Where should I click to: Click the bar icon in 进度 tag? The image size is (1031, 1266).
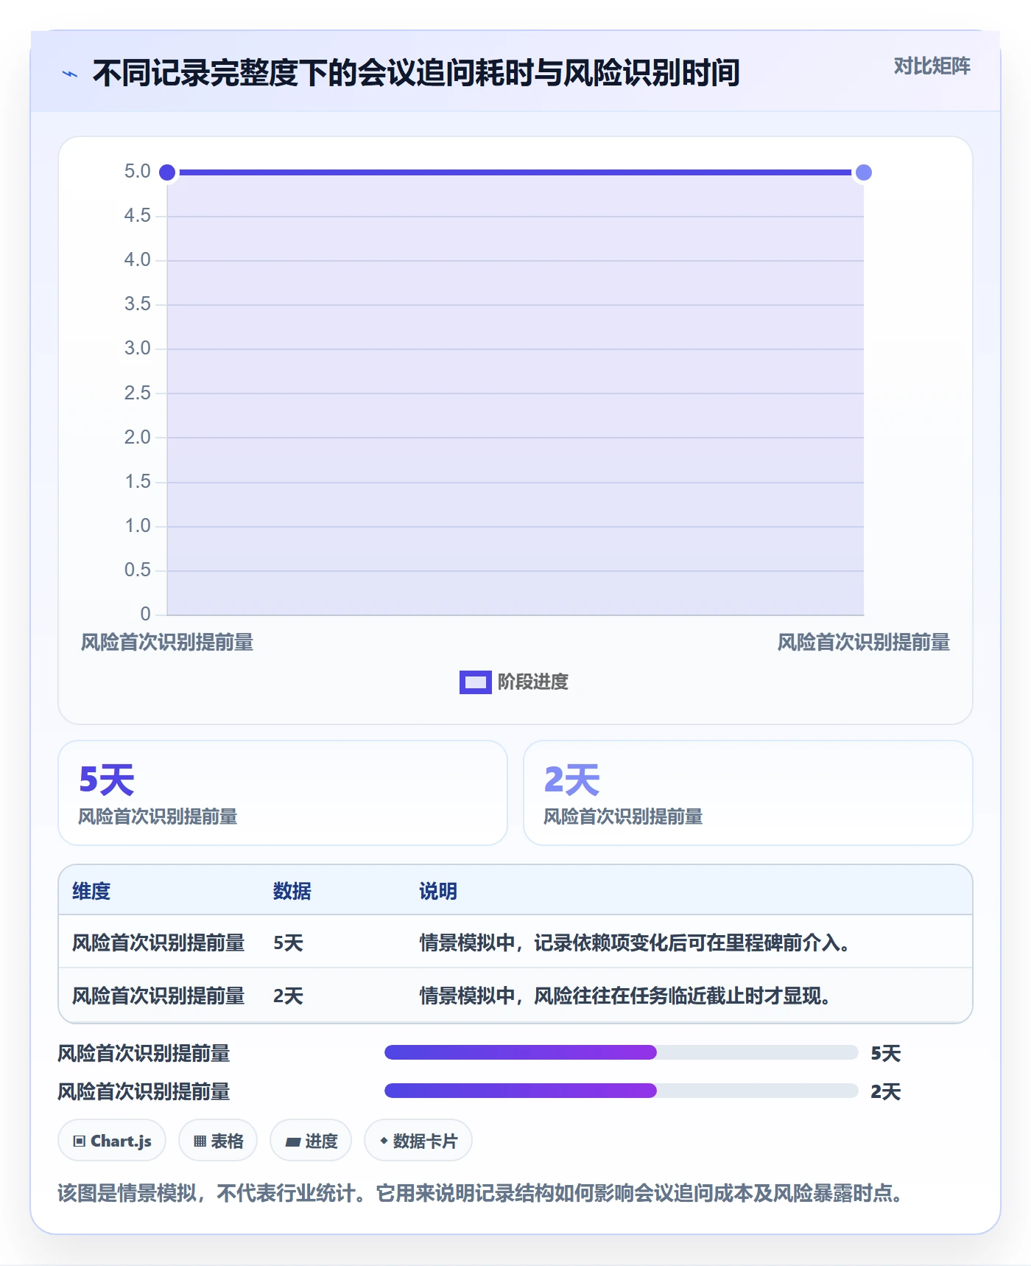point(293,1142)
